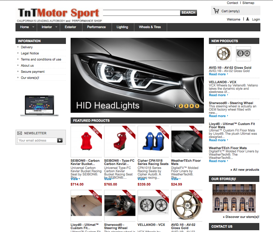Image resolution: width=273 pixels, height=232 pixels.
Task: Expand the Interior menu dropdown arrow
Action: coord(56,27)
